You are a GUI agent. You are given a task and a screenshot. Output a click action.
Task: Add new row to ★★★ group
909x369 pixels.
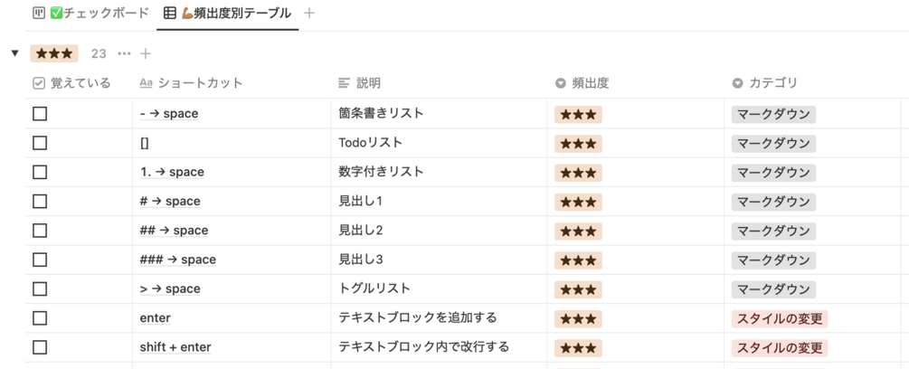click(x=146, y=54)
